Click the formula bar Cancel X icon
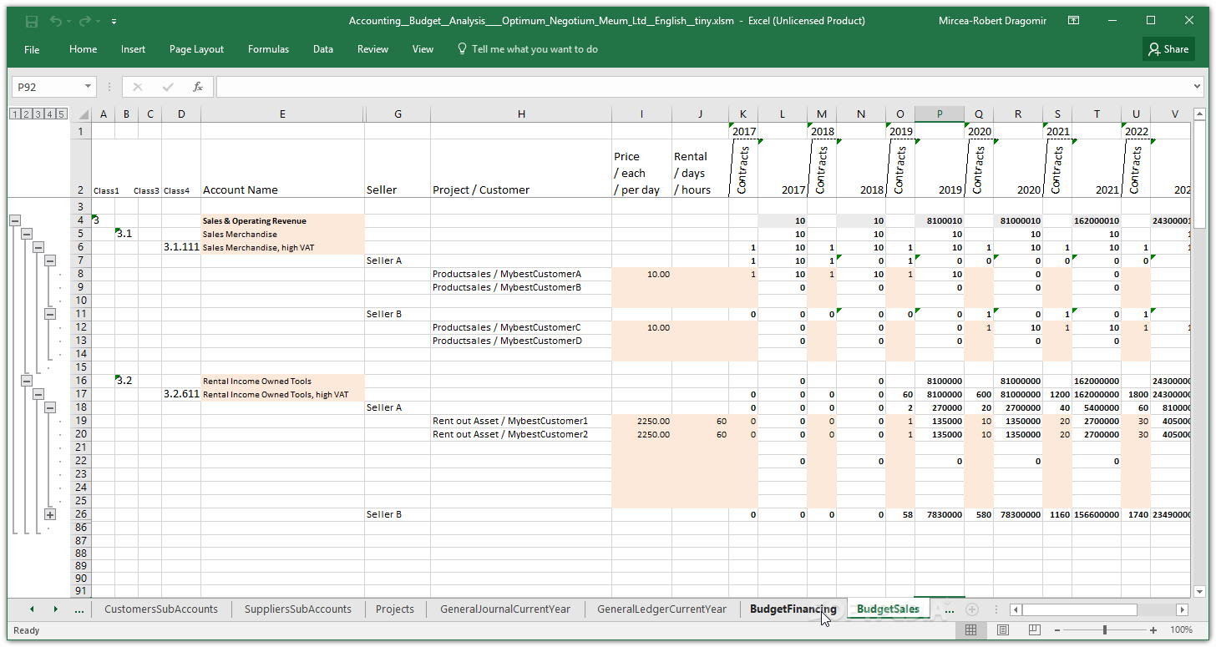This screenshot has height=647, width=1216. pyautogui.click(x=138, y=87)
